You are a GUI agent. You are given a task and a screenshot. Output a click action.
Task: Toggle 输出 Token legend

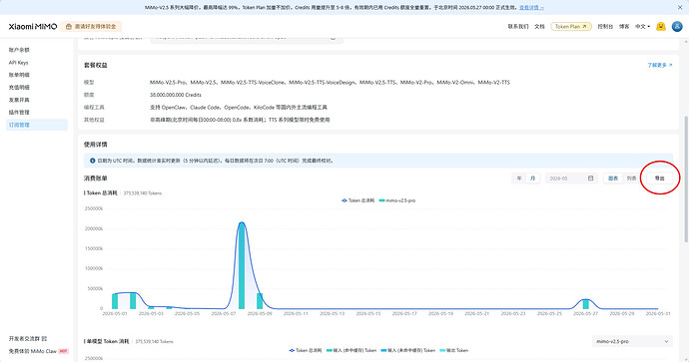tap(454, 351)
